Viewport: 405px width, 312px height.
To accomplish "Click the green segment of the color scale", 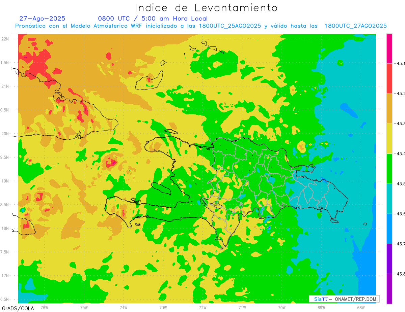I will tap(389, 169).
